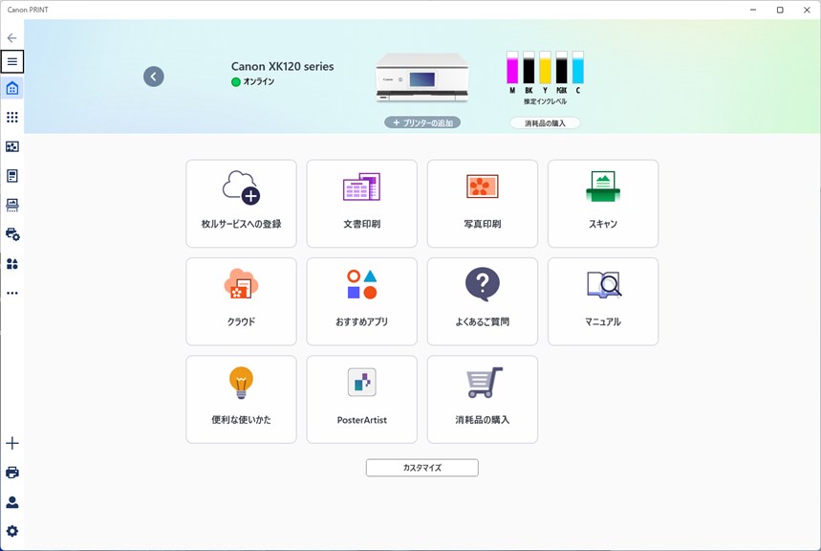The height and width of the screenshot is (551, 821).
Task: Open the スキャン tile
Action: [x=603, y=204]
